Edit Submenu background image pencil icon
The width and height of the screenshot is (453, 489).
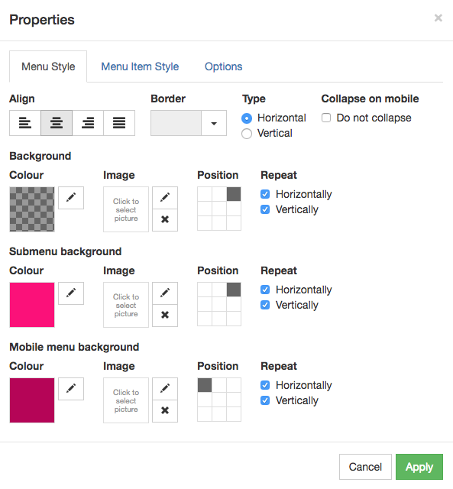coord(165,293)
